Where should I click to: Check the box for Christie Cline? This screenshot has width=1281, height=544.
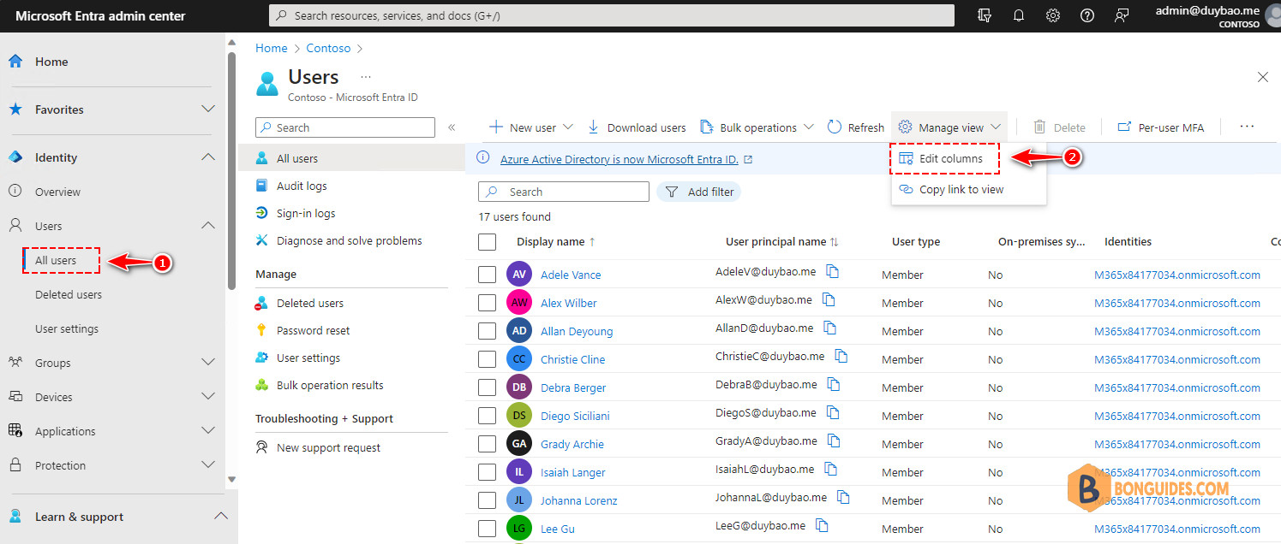487,359
